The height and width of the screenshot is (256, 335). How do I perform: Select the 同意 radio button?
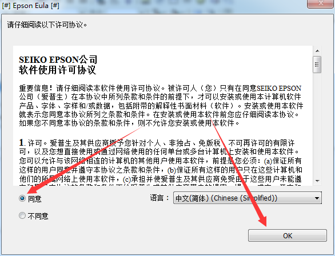[x=22, y=198]
